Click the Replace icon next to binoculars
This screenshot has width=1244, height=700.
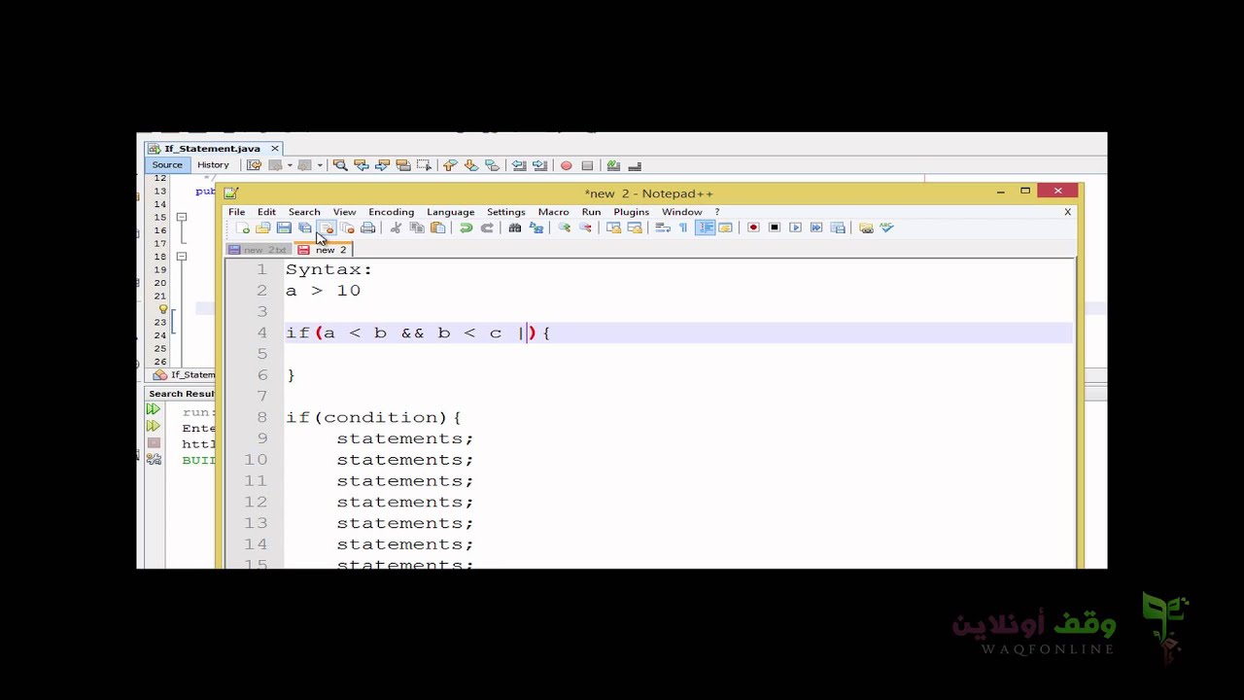pos(536,227)
